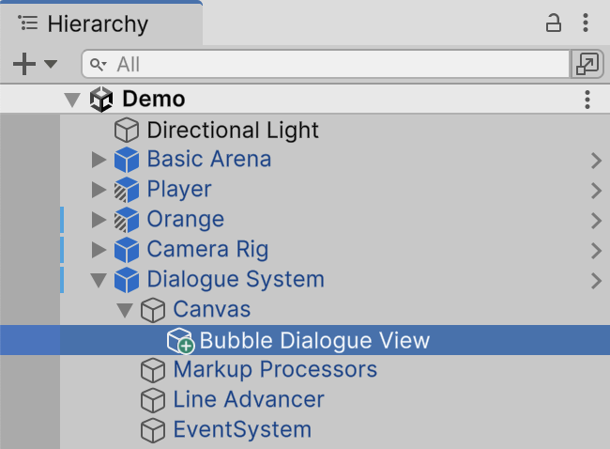Click the Player prefab variant icon
This screenshot has height=449, width=610.
coord(127,190)
